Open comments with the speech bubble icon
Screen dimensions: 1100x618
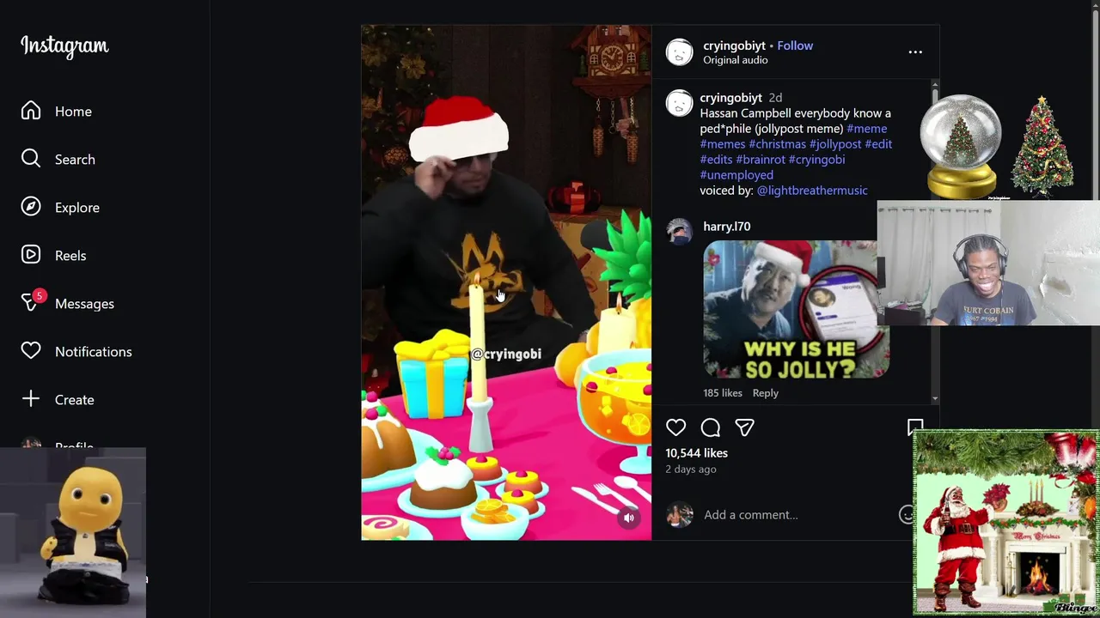[710, 427]
